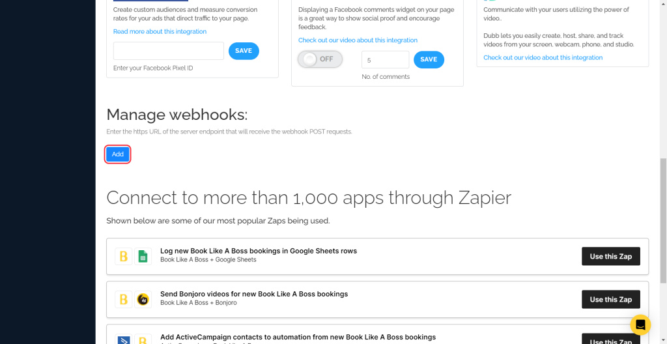Viewport: 667px width, 344px height.
Task: Click the Bonjoro bear icon
Action: point(143,300)
